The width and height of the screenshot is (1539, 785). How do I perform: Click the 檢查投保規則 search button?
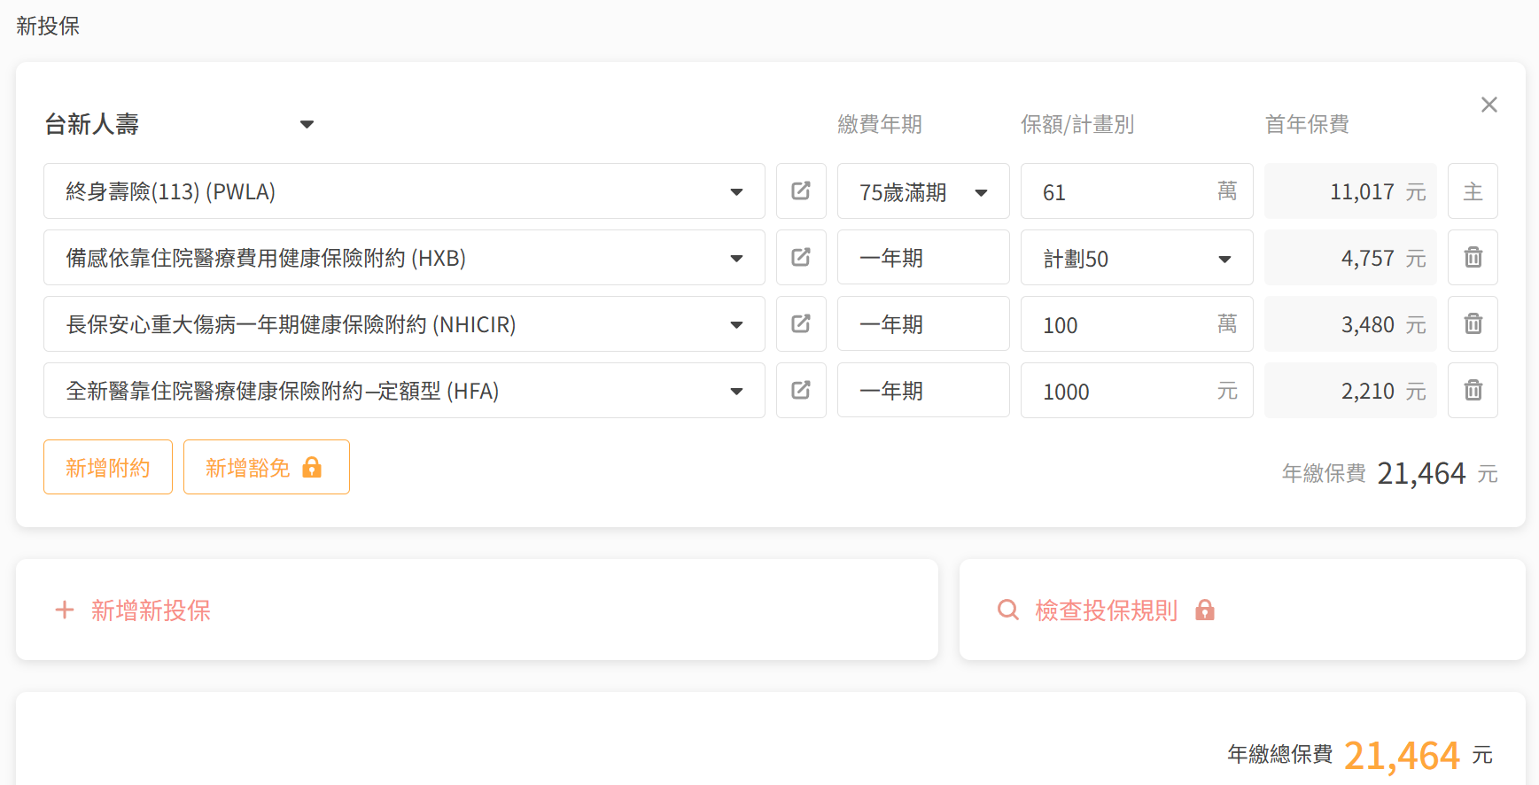(x=1105, y=610)
